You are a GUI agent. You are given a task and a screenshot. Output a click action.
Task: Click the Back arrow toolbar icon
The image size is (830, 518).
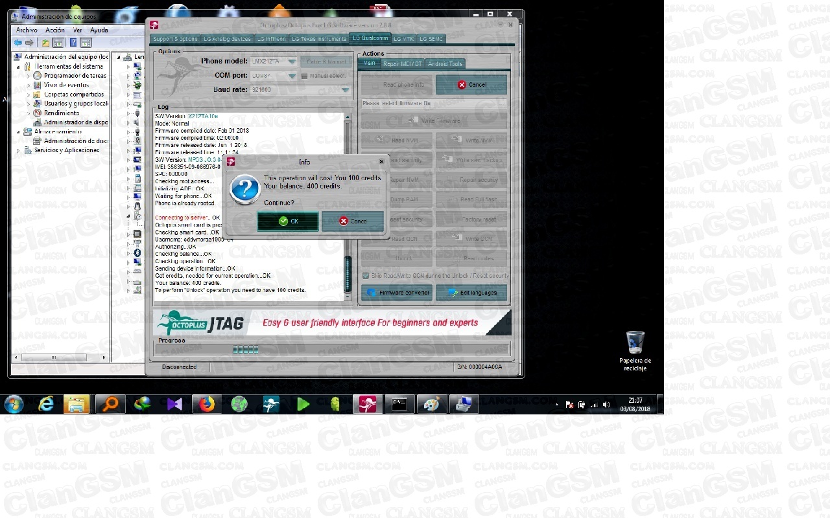point(18,43)
